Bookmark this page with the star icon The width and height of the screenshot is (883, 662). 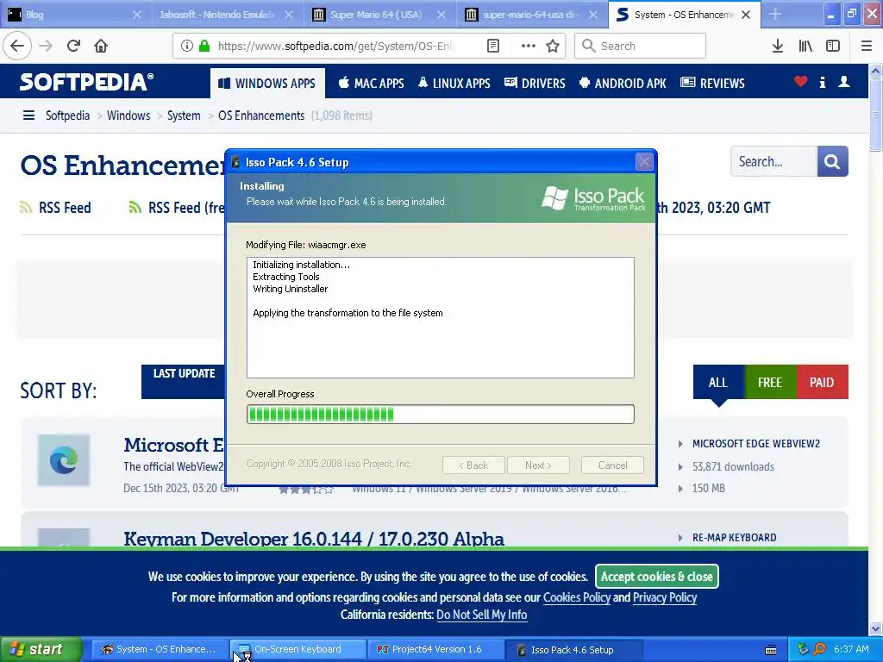[x=553, y=46]
